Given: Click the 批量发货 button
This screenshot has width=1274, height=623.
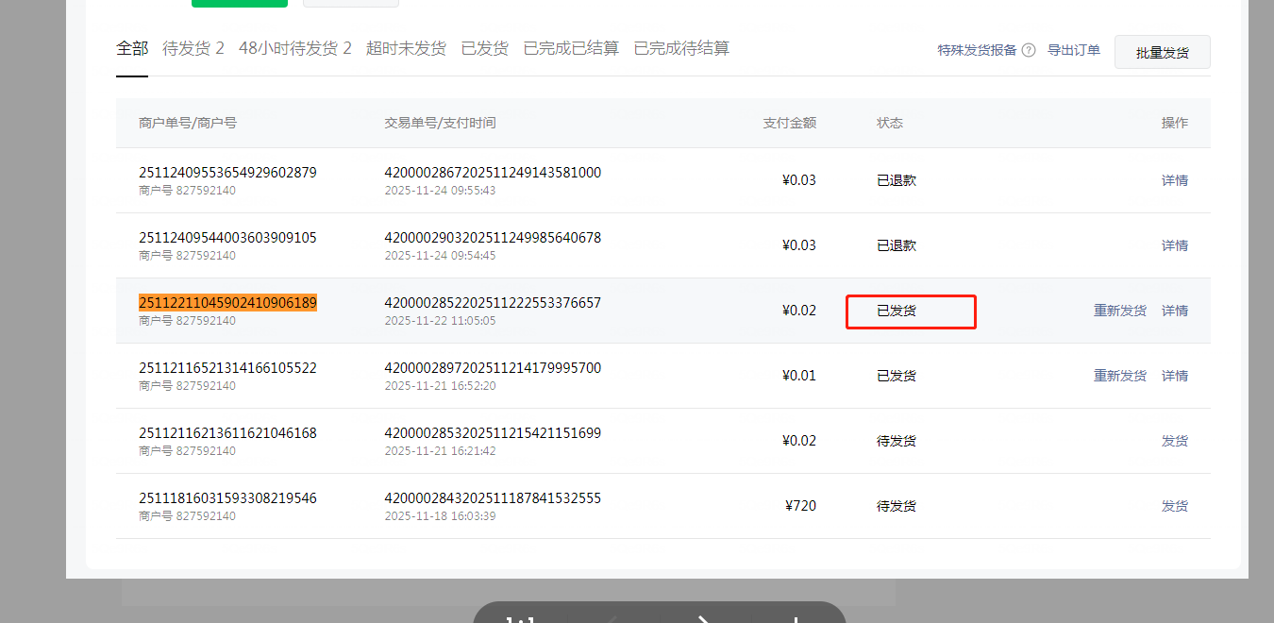Looking at the screenshot, I should 1163,52.
